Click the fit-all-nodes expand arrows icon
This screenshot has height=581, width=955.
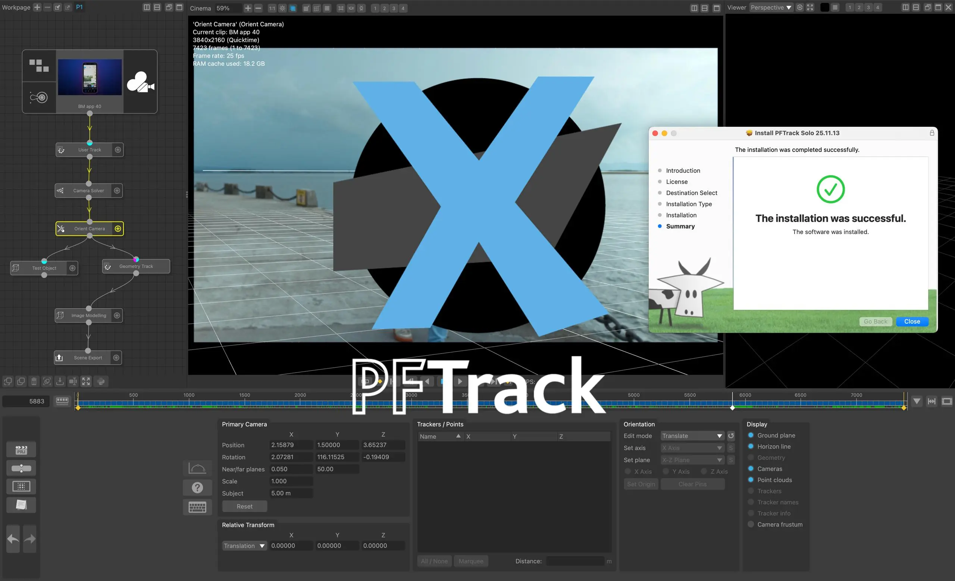tap(86, 381)
